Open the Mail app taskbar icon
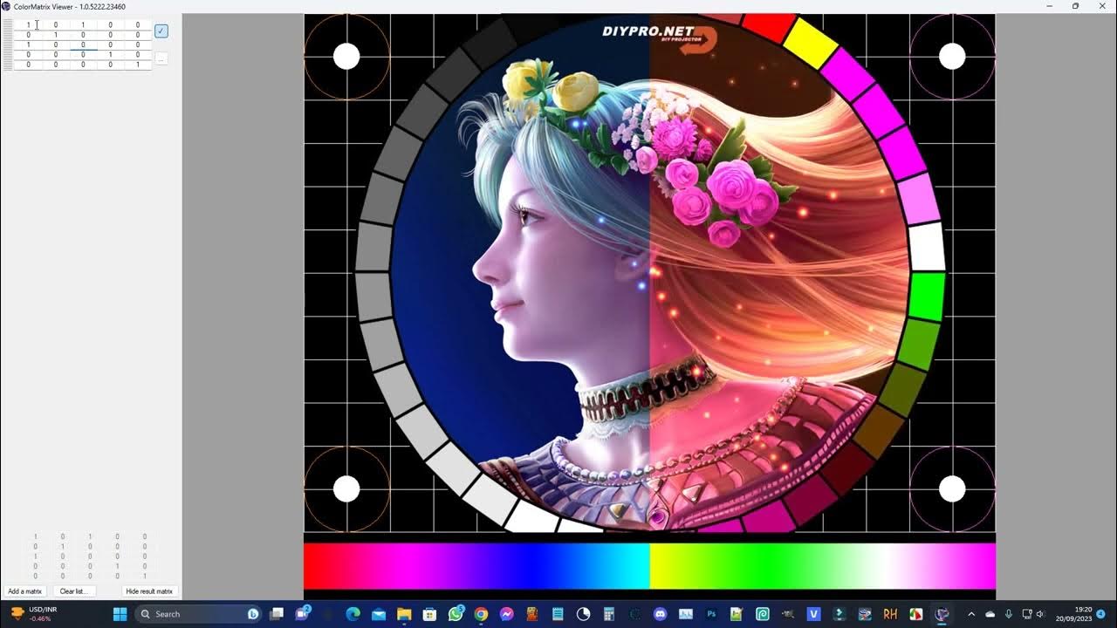Viewport: 1117px width, 628px height. [379, 614]
